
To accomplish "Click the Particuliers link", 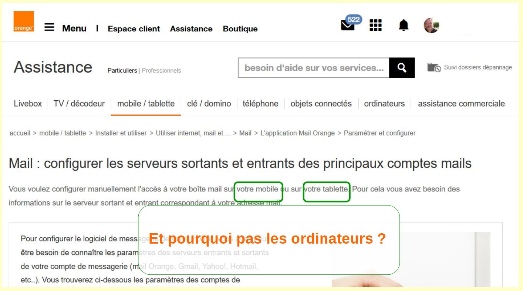I will click(x=122, y=70).
